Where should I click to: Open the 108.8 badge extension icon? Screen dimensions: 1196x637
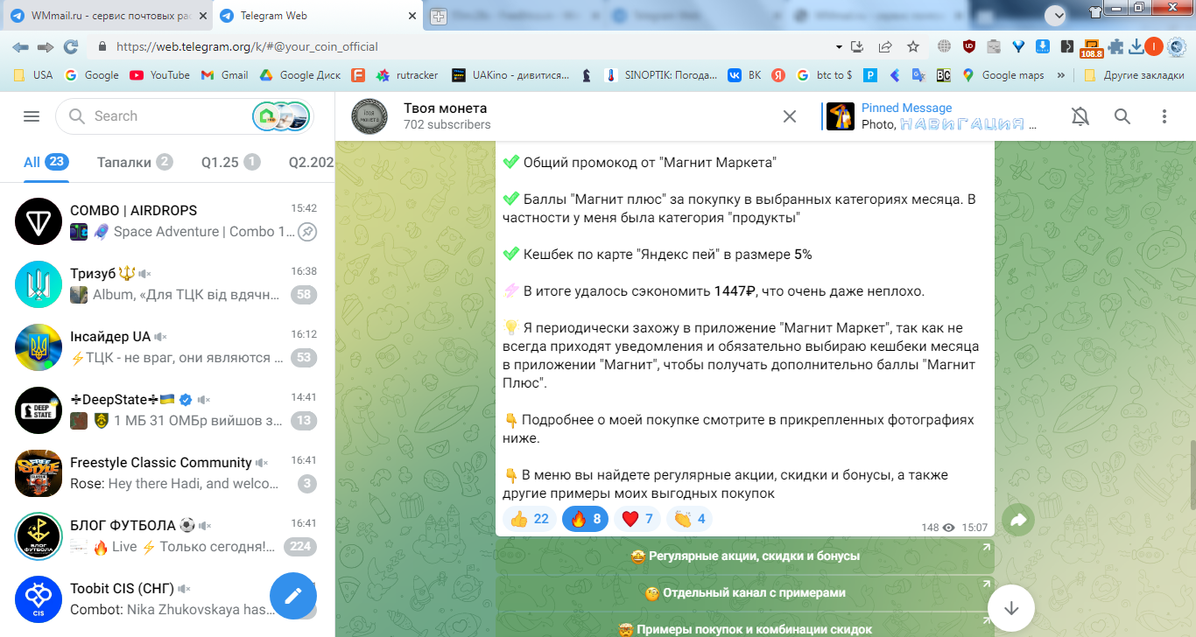coord(1092,48)
